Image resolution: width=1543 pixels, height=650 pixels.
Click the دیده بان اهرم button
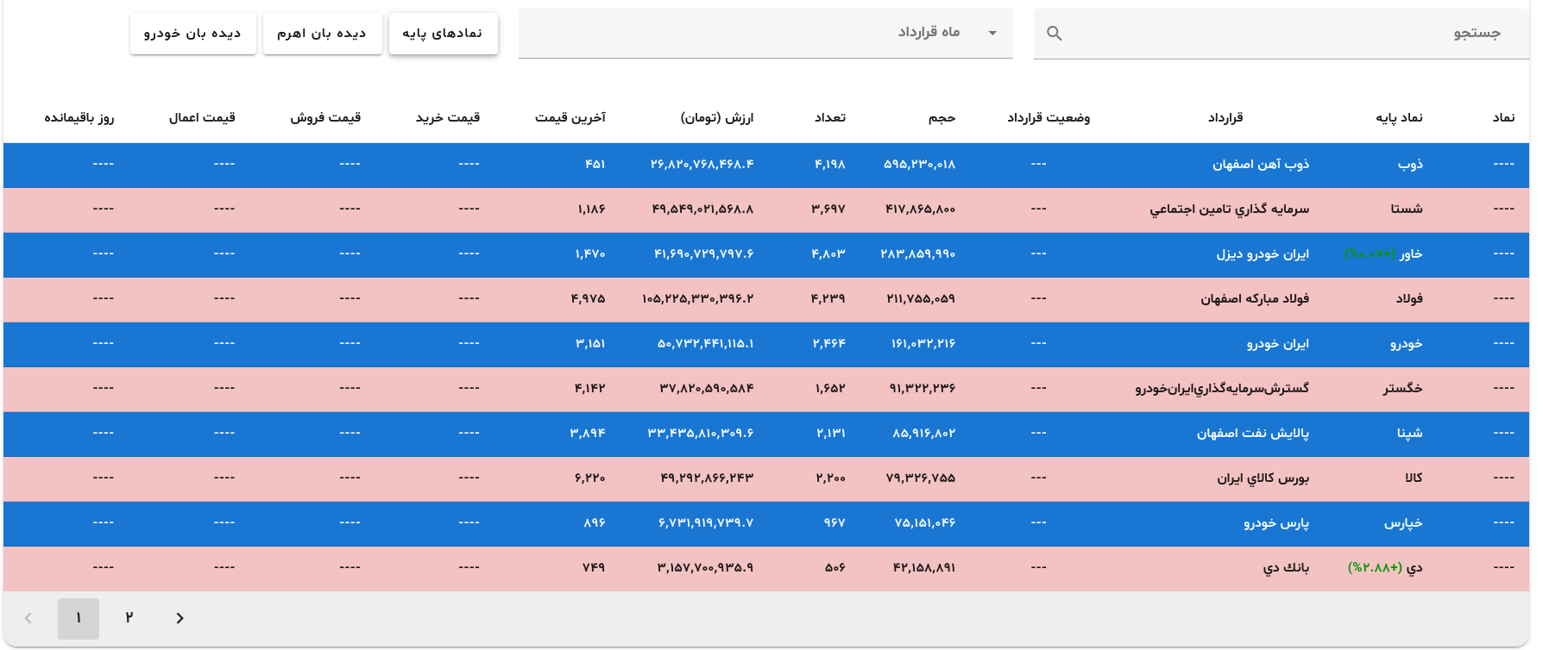point(322,34)
